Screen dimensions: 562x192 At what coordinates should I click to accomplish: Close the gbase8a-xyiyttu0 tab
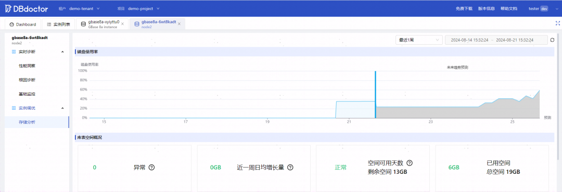point(123,24)
